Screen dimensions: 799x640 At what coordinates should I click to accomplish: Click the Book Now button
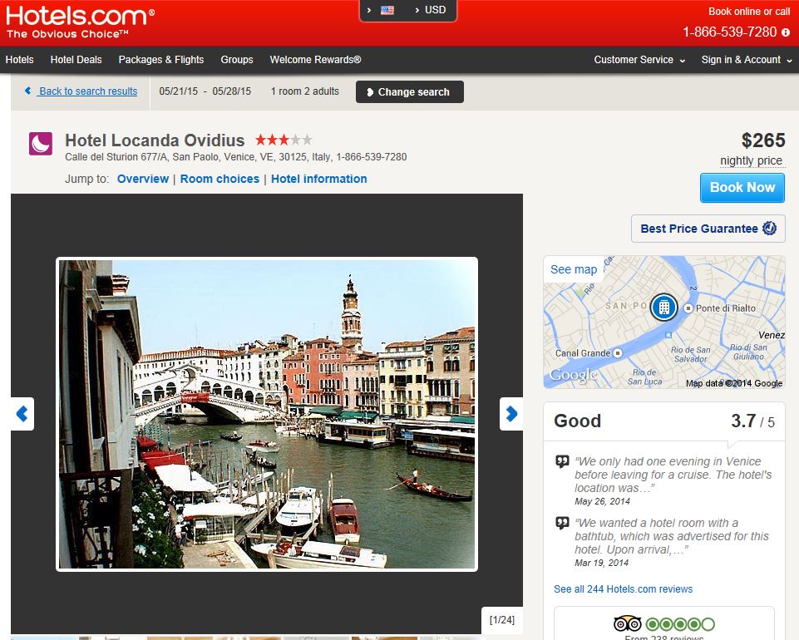pos(742,188)
